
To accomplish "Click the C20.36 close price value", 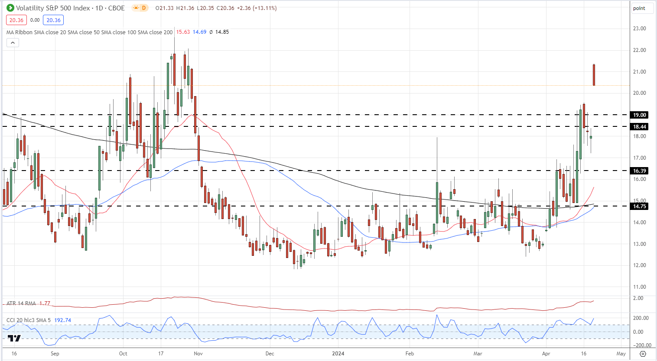I will pos(225,8).
